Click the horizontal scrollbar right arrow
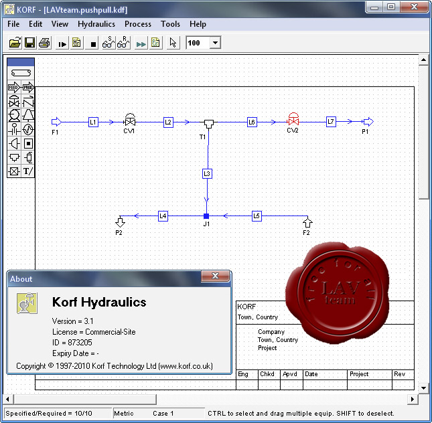This screenshot has width=432, height=423. pos(413,399)
